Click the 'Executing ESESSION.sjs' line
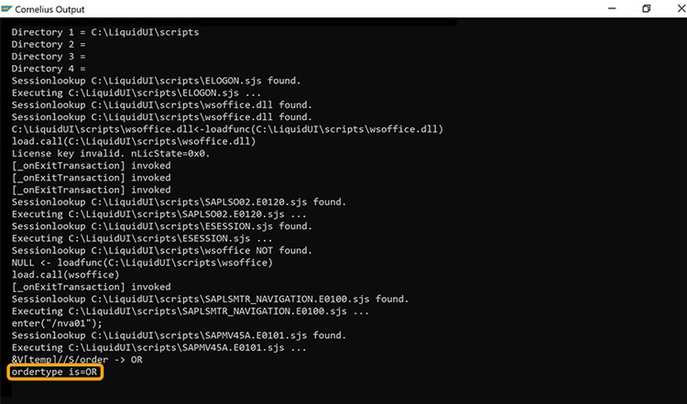The height and width of the screenshot is (404, 687). 142,238
